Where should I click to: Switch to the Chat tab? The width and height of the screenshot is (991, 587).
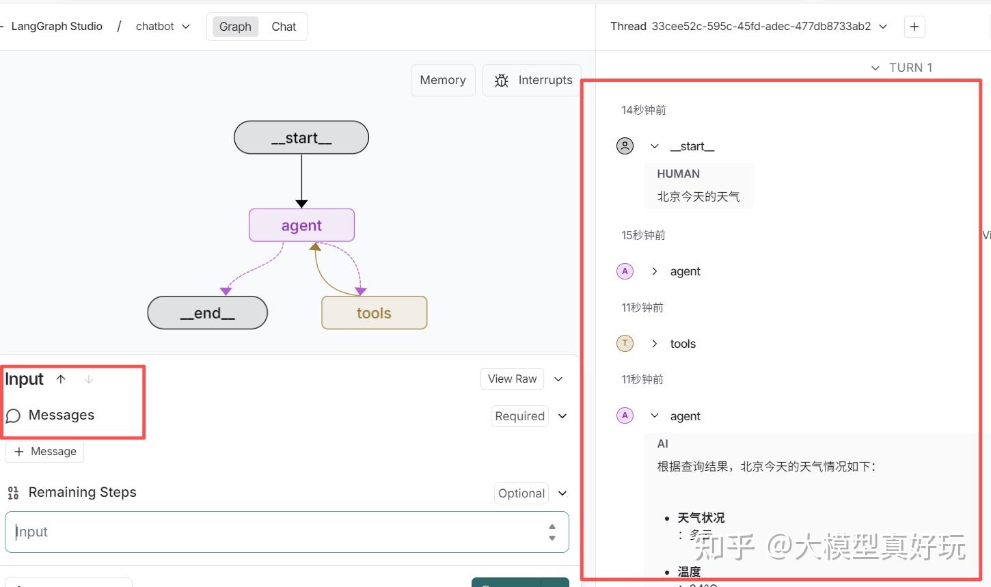coord(284,27)
